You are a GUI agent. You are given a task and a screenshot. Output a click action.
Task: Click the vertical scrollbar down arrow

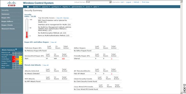[x=181, y=93]
